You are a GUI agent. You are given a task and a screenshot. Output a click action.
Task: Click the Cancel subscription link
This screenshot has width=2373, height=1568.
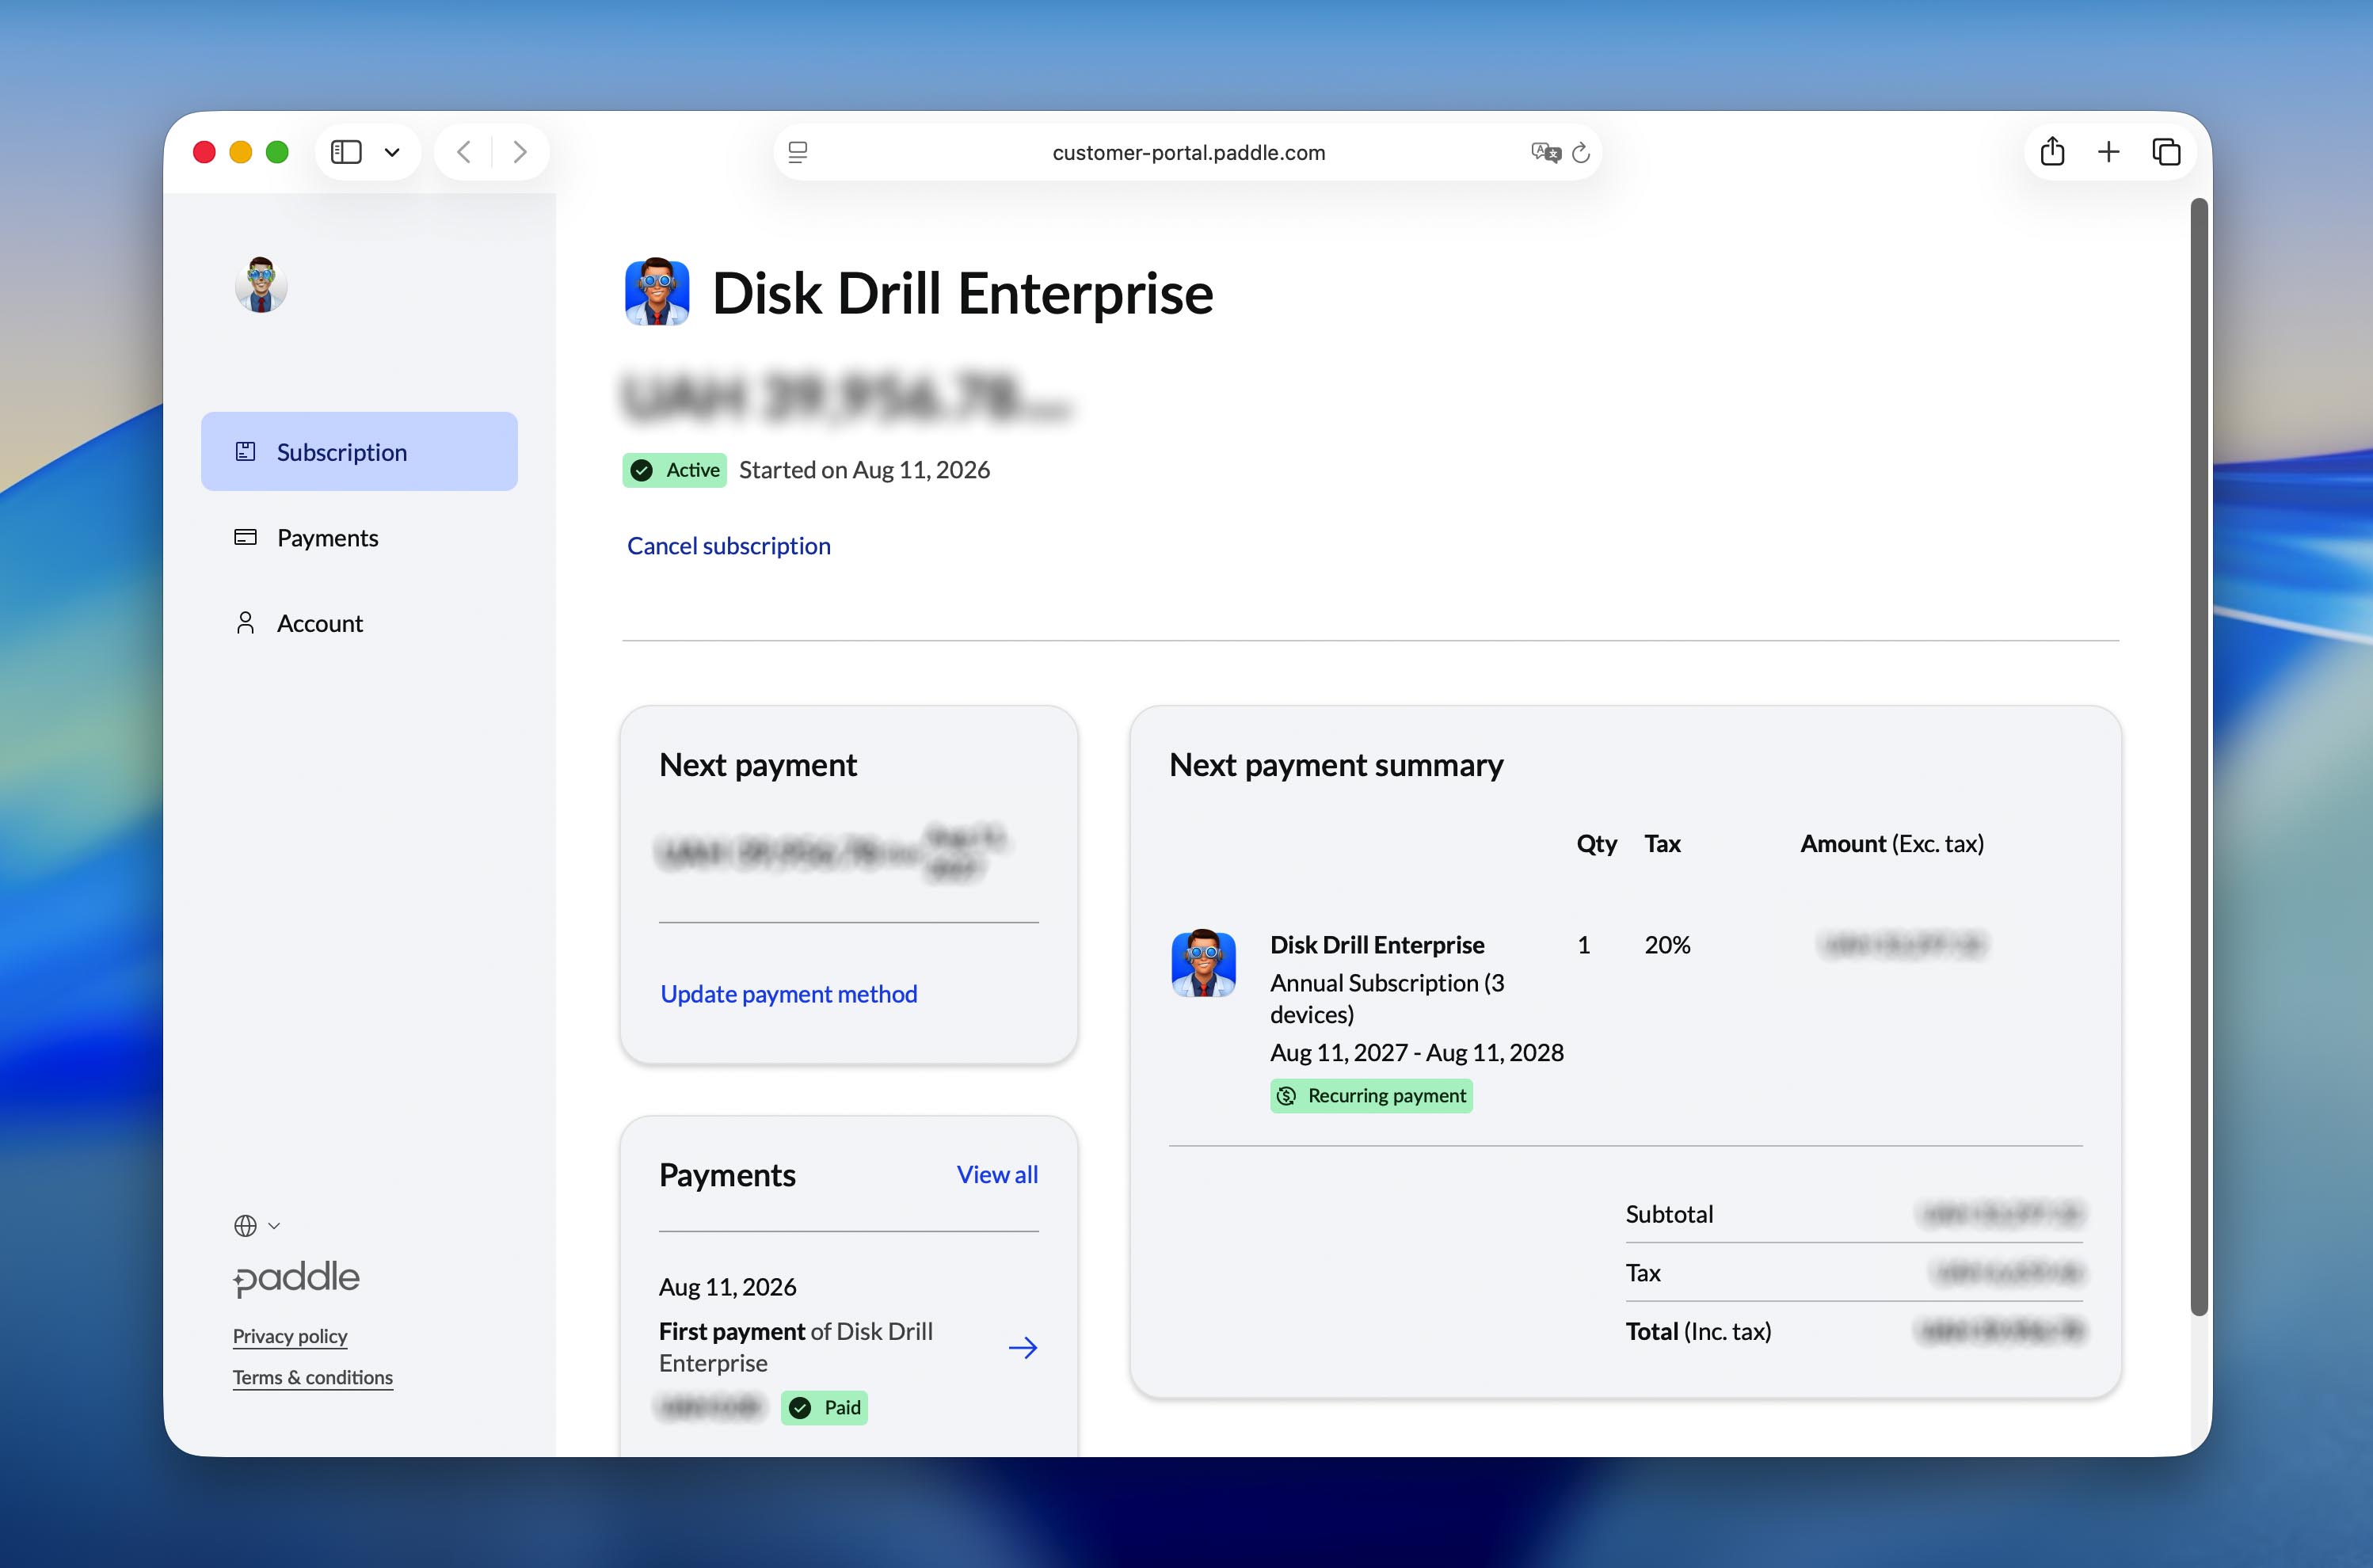[728, 545]
